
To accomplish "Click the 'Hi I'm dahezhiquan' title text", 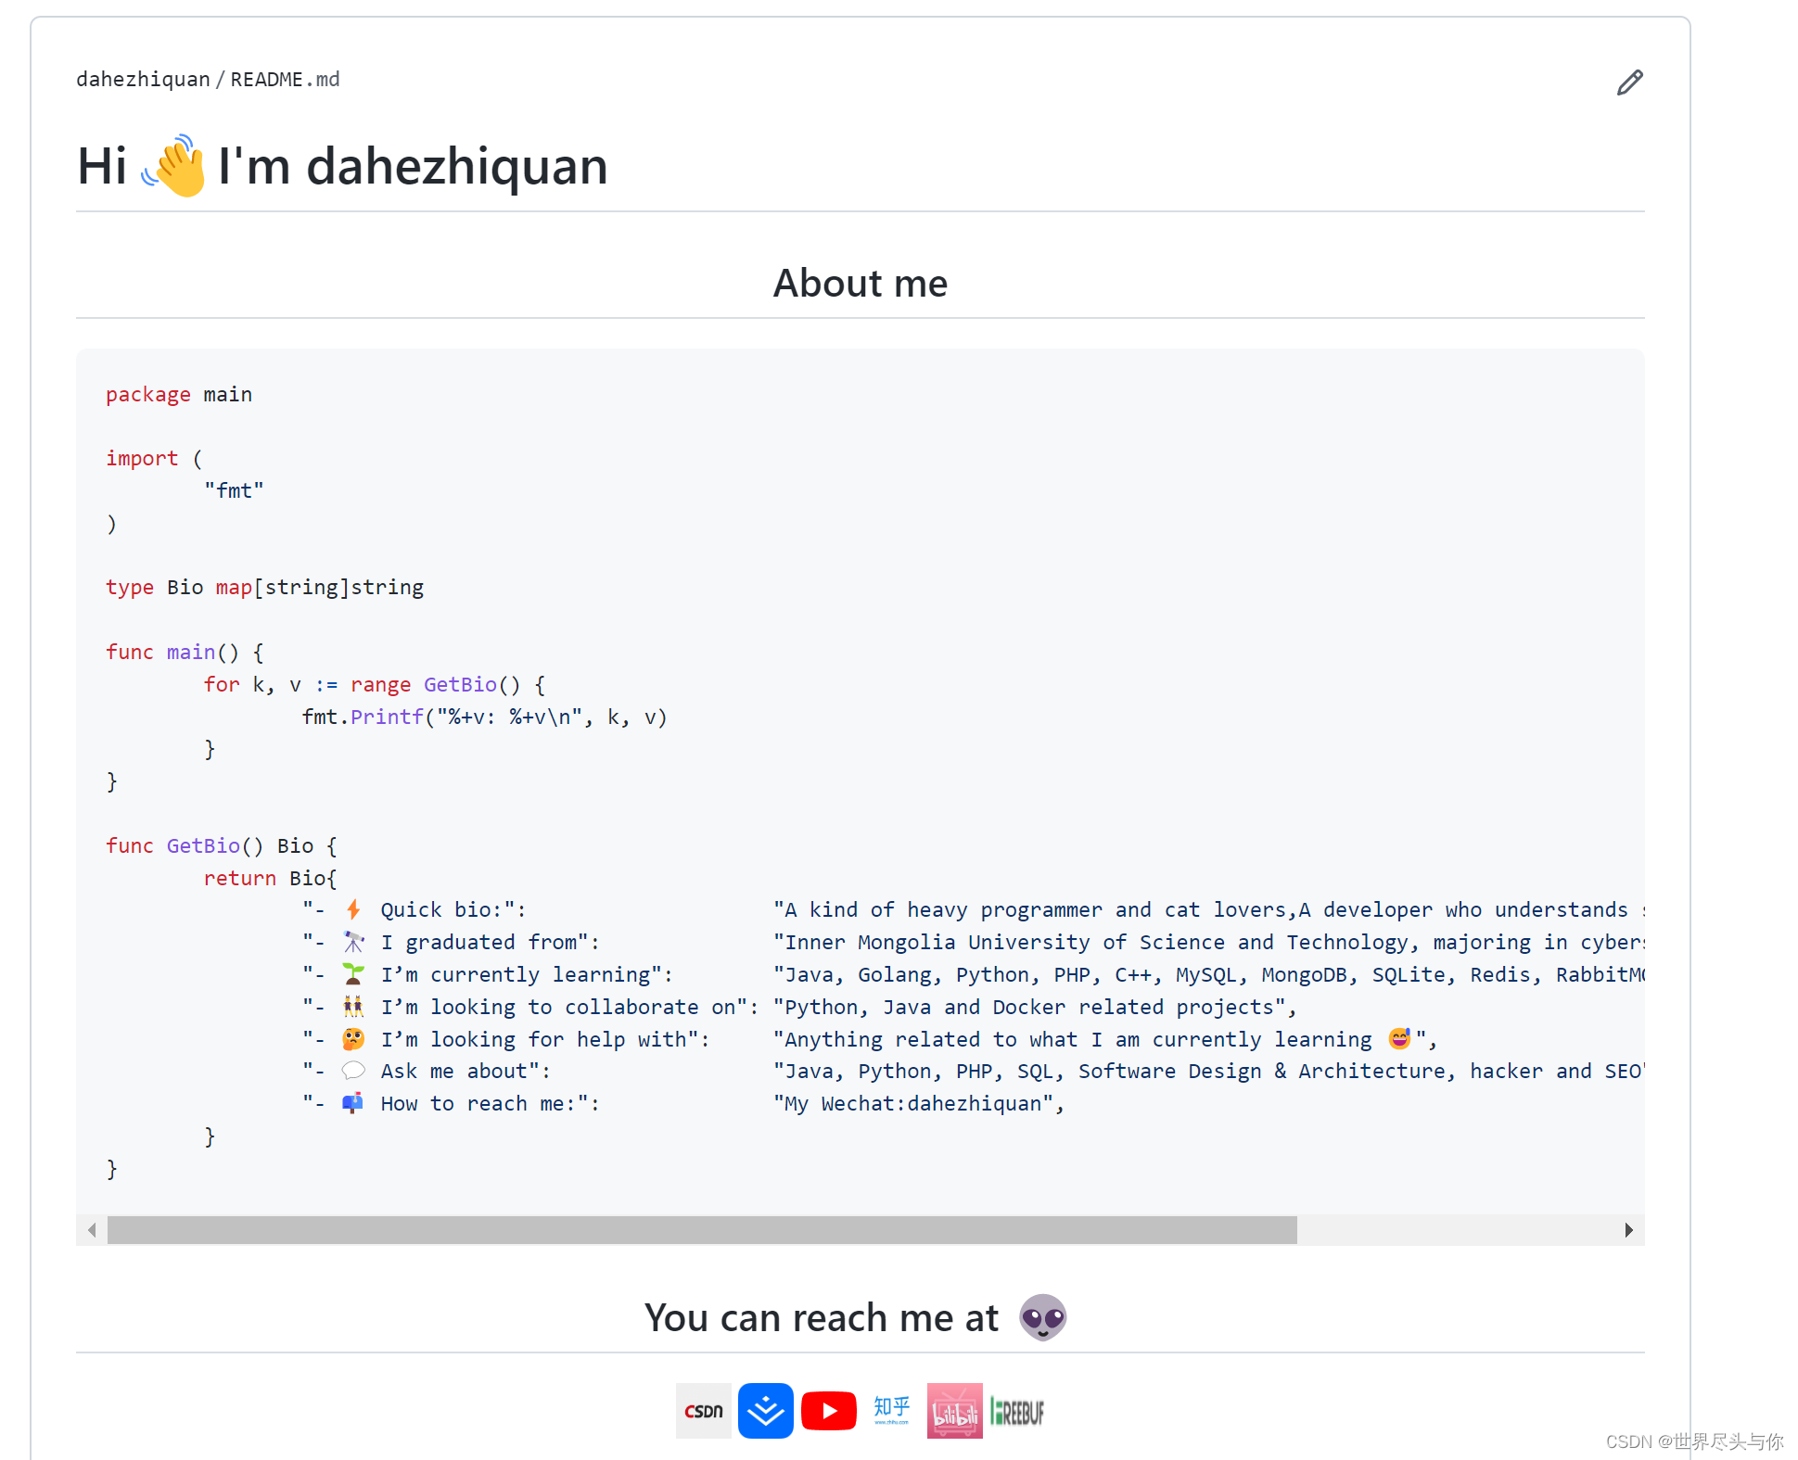I will pos(412,167).
